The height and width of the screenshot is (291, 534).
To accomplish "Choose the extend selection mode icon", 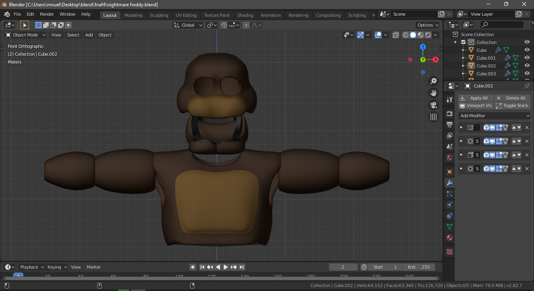I will click(46, 25).
